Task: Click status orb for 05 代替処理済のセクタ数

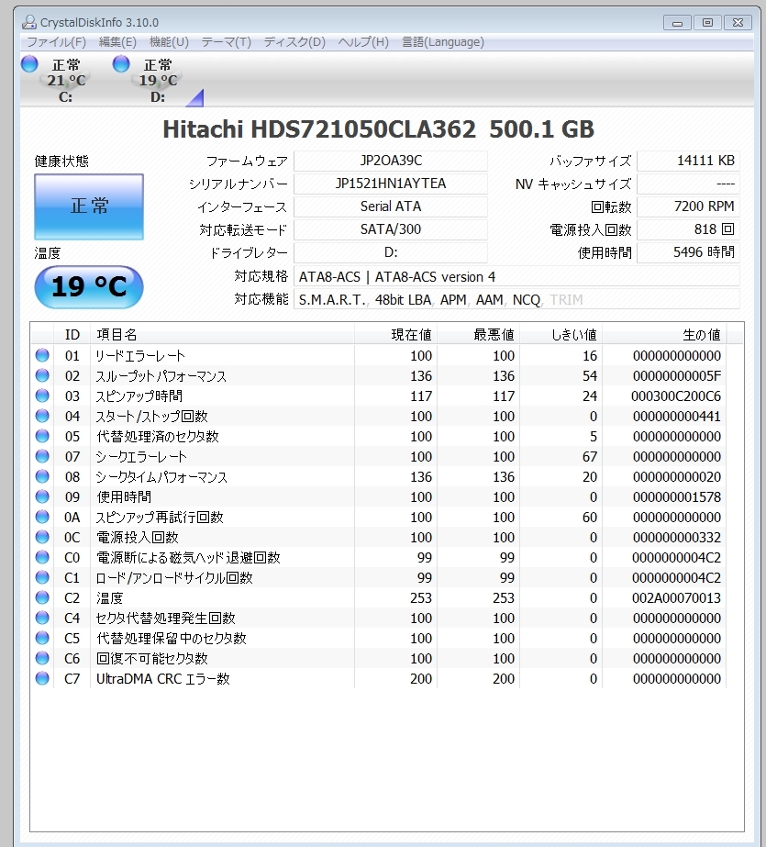Action: point(42,436)
